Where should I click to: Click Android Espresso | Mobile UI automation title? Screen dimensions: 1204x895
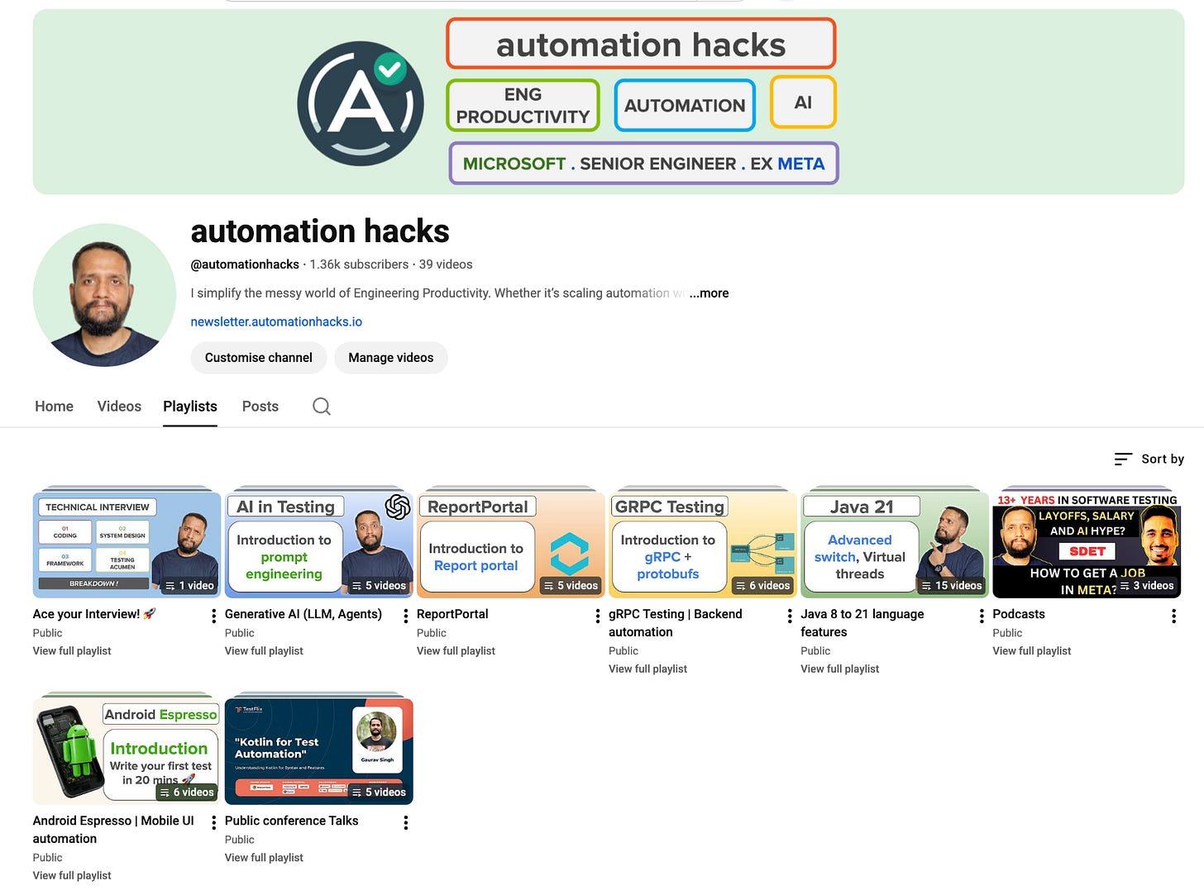click(x=113, y=830)
